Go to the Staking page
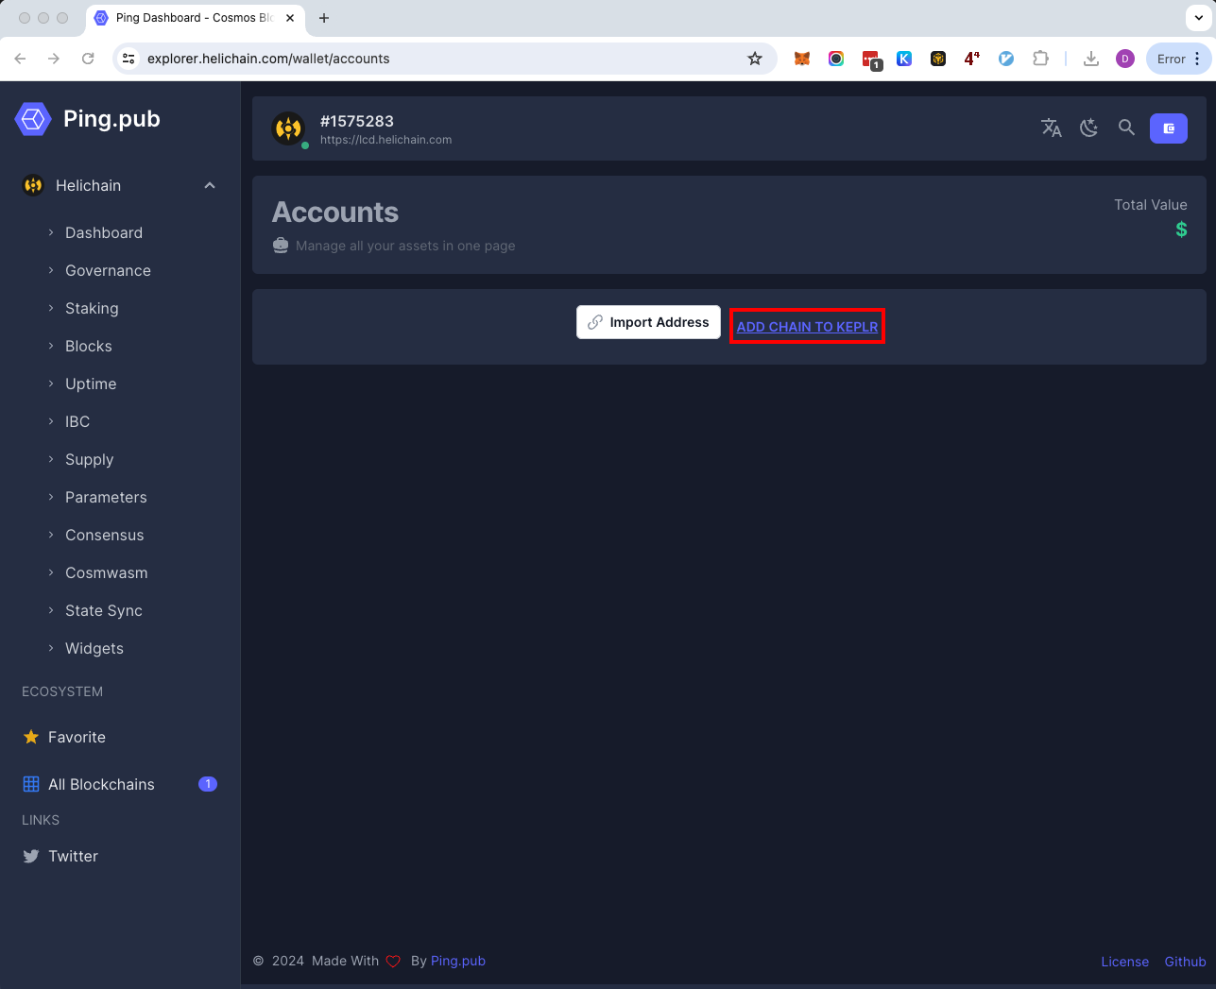 (92, 309)
